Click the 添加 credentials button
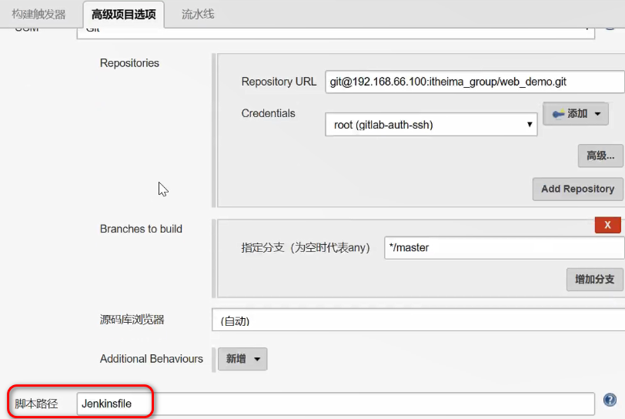The image size is (625, 419). 576,114
